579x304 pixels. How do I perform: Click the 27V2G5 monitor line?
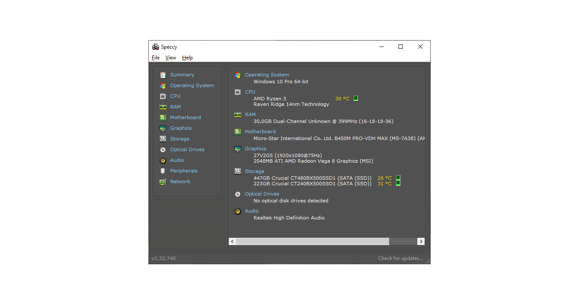(x=288, y=155)
